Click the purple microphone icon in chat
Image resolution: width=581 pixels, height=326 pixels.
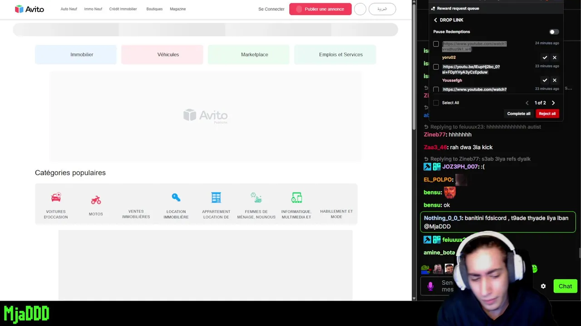coord(430,286)
